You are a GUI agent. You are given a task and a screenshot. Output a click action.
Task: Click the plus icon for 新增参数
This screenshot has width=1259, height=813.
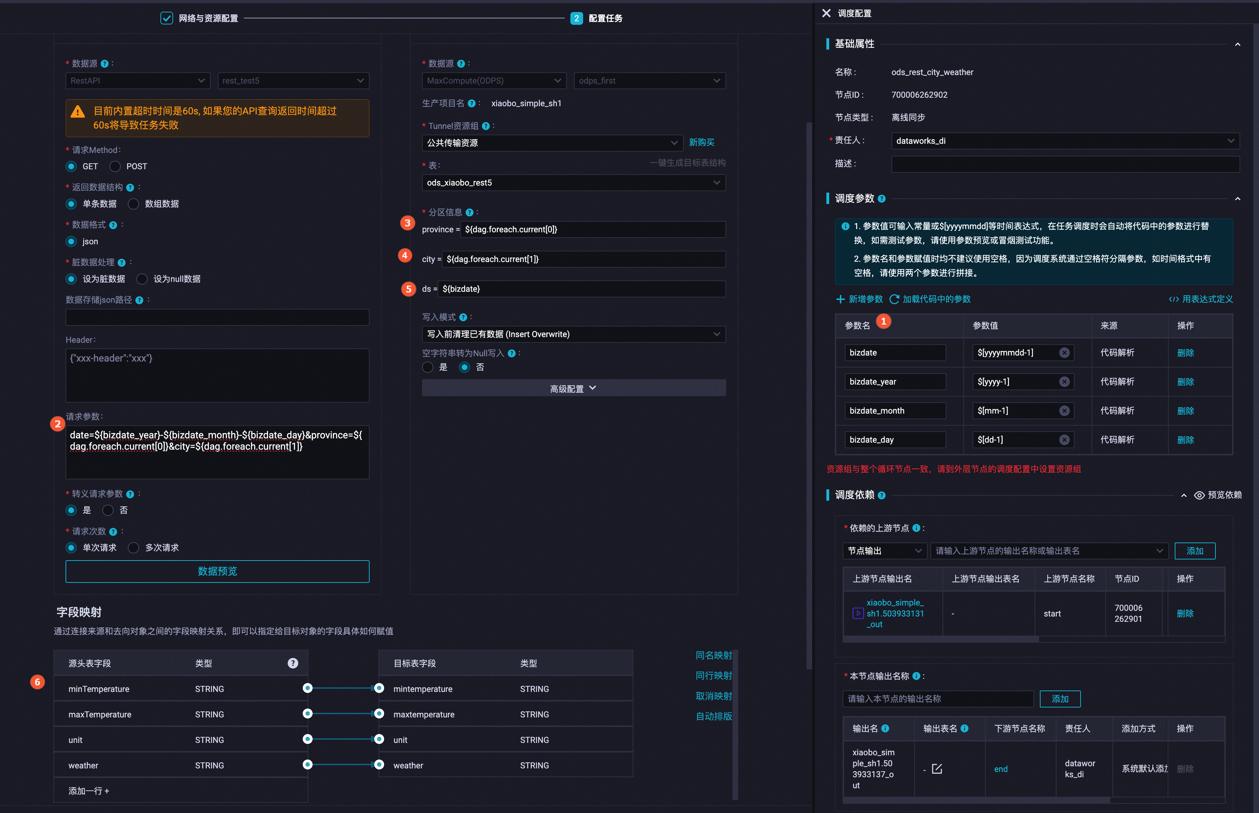(x=841, y=299)
